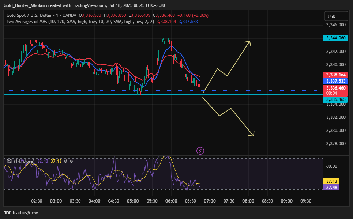Open the Two Averages of MAs indicator legend
The width and height of the screenshot is (353, 219).
pos(80,22)
